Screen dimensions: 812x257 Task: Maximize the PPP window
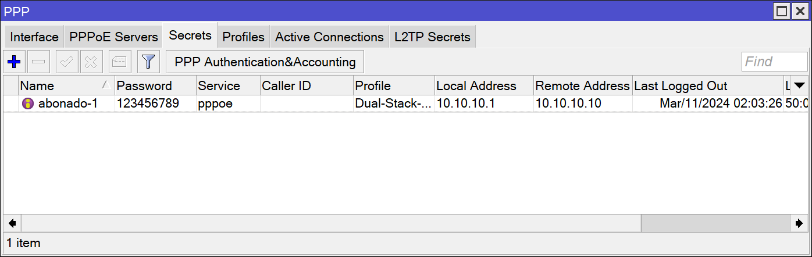tap(782, 11)
